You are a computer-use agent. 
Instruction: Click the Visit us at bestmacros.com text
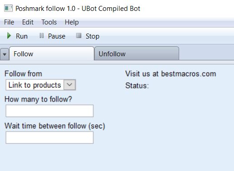171,74
